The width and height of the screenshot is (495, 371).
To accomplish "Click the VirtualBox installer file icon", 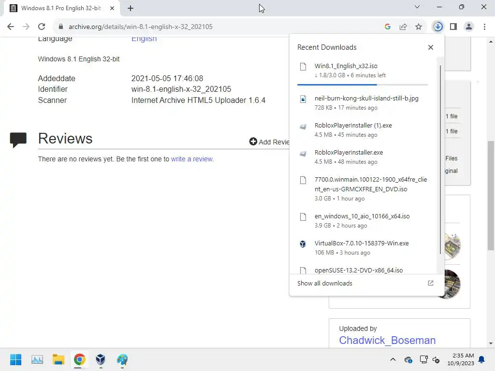I will (x=303, y=244).
